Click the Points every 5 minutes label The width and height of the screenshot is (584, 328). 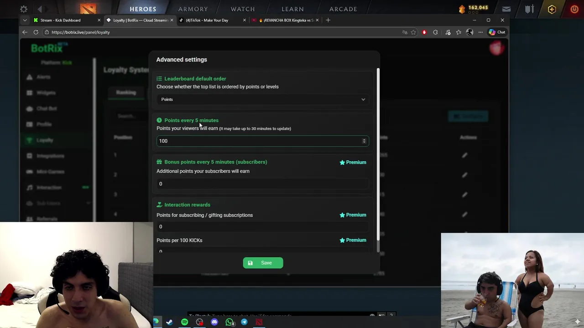coord(191,120)
